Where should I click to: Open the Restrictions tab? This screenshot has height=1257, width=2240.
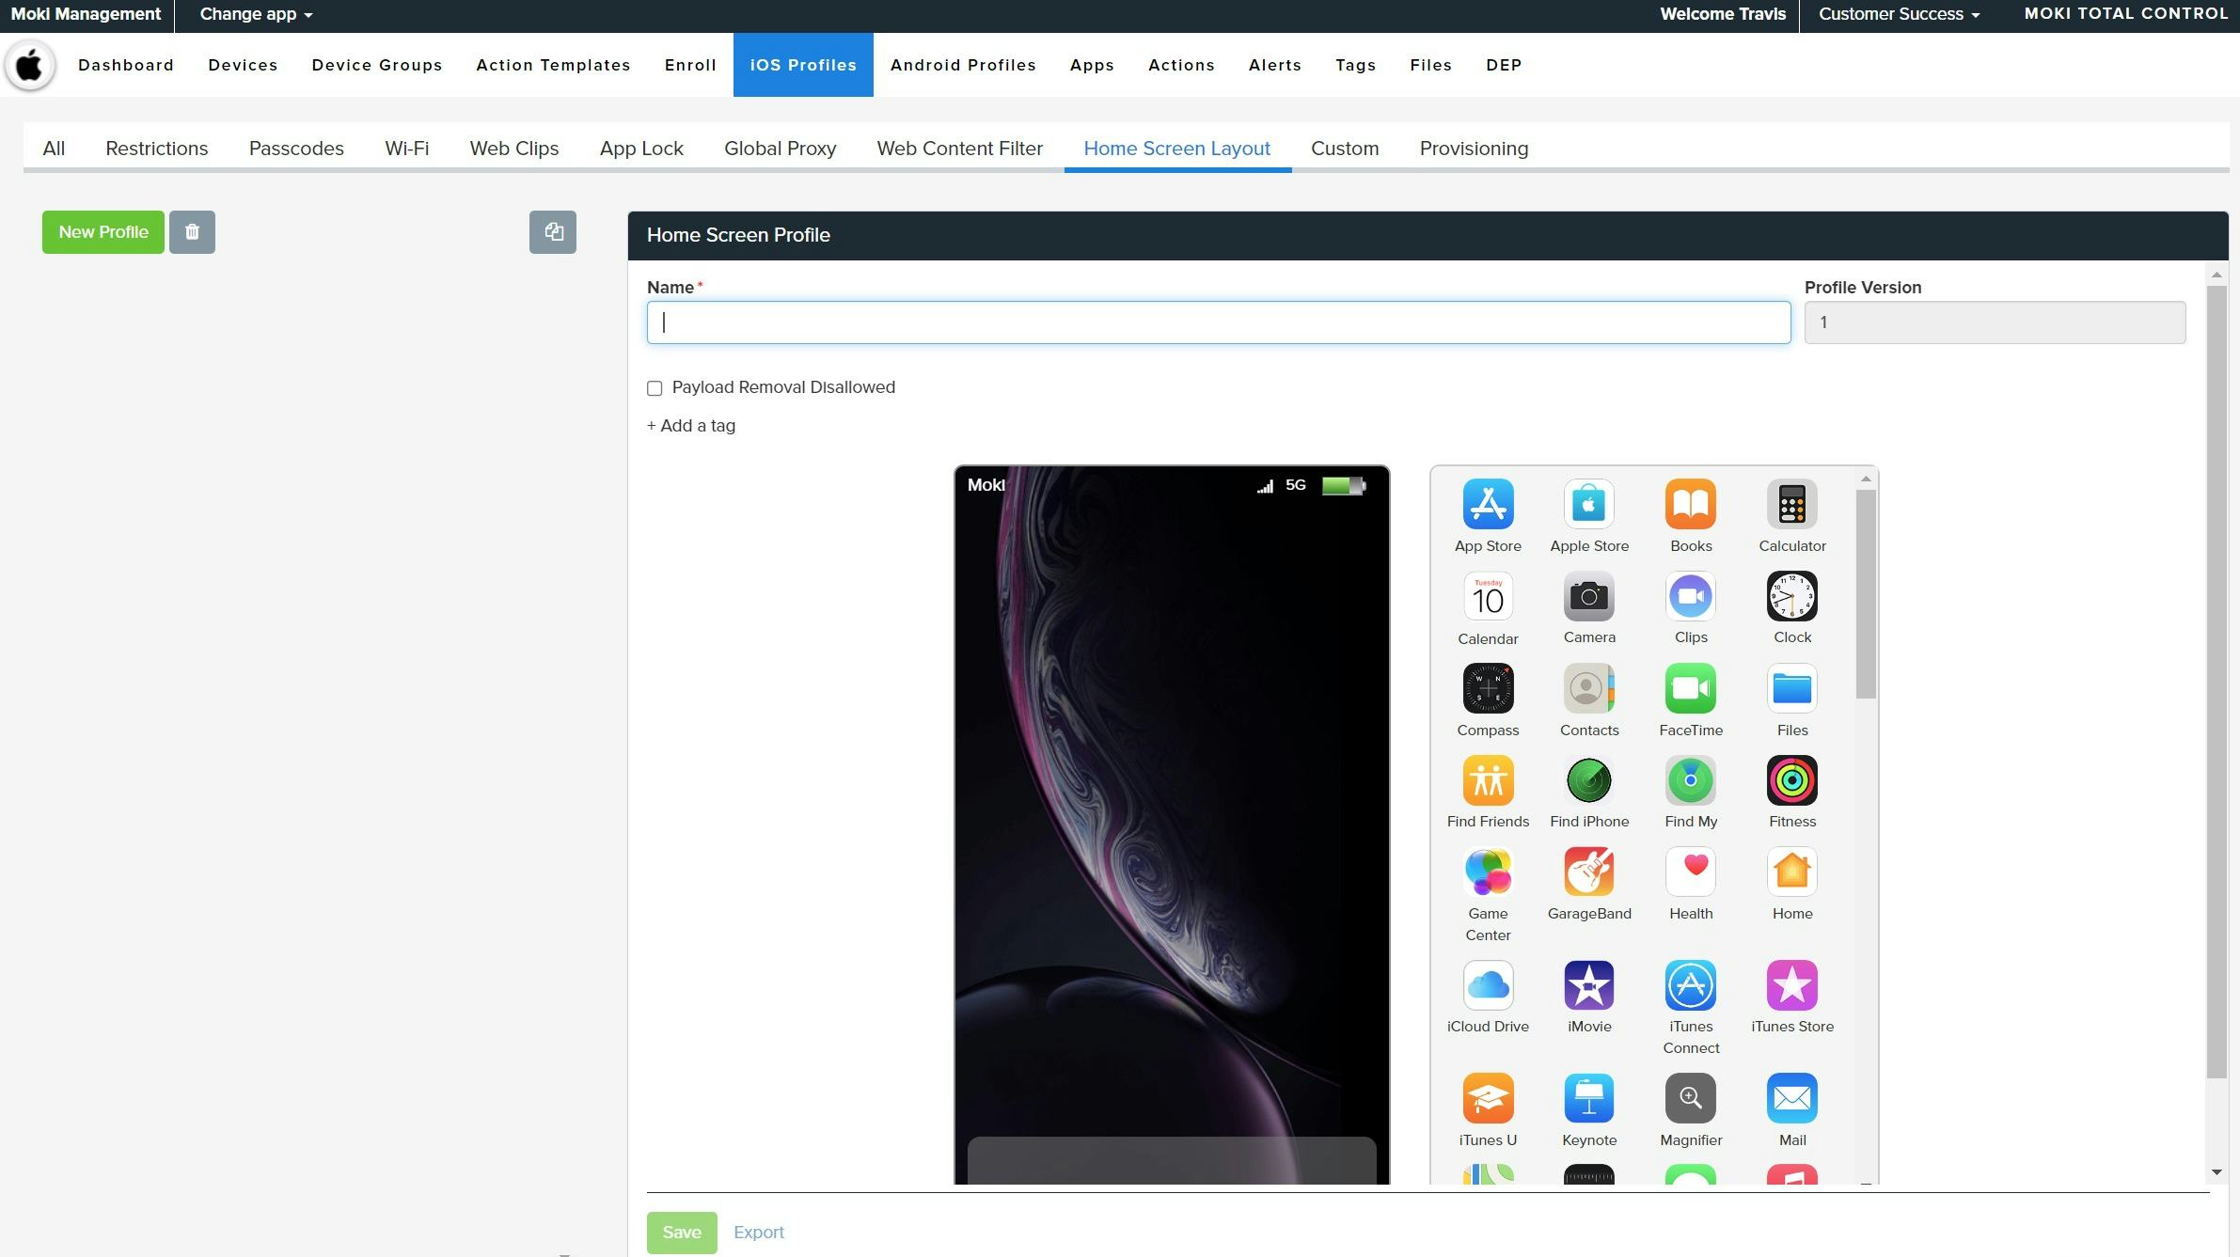tap(156, 148)
